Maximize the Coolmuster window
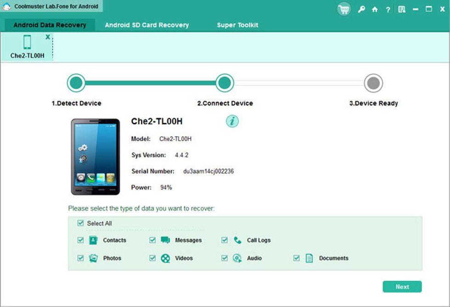This screenshot has height=307, width=450. [x=429, y=9]
